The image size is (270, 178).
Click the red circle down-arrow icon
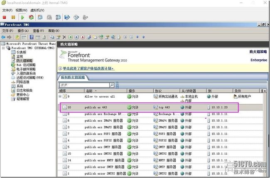point(83,37)
